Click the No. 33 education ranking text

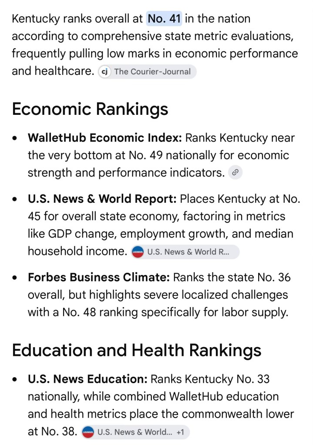coord(253,379)
